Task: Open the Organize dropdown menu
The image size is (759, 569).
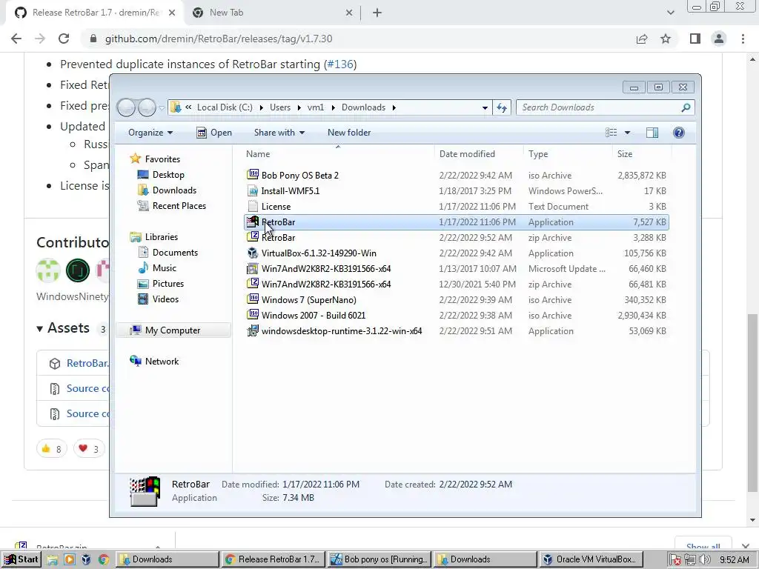Action: [150, 133]
